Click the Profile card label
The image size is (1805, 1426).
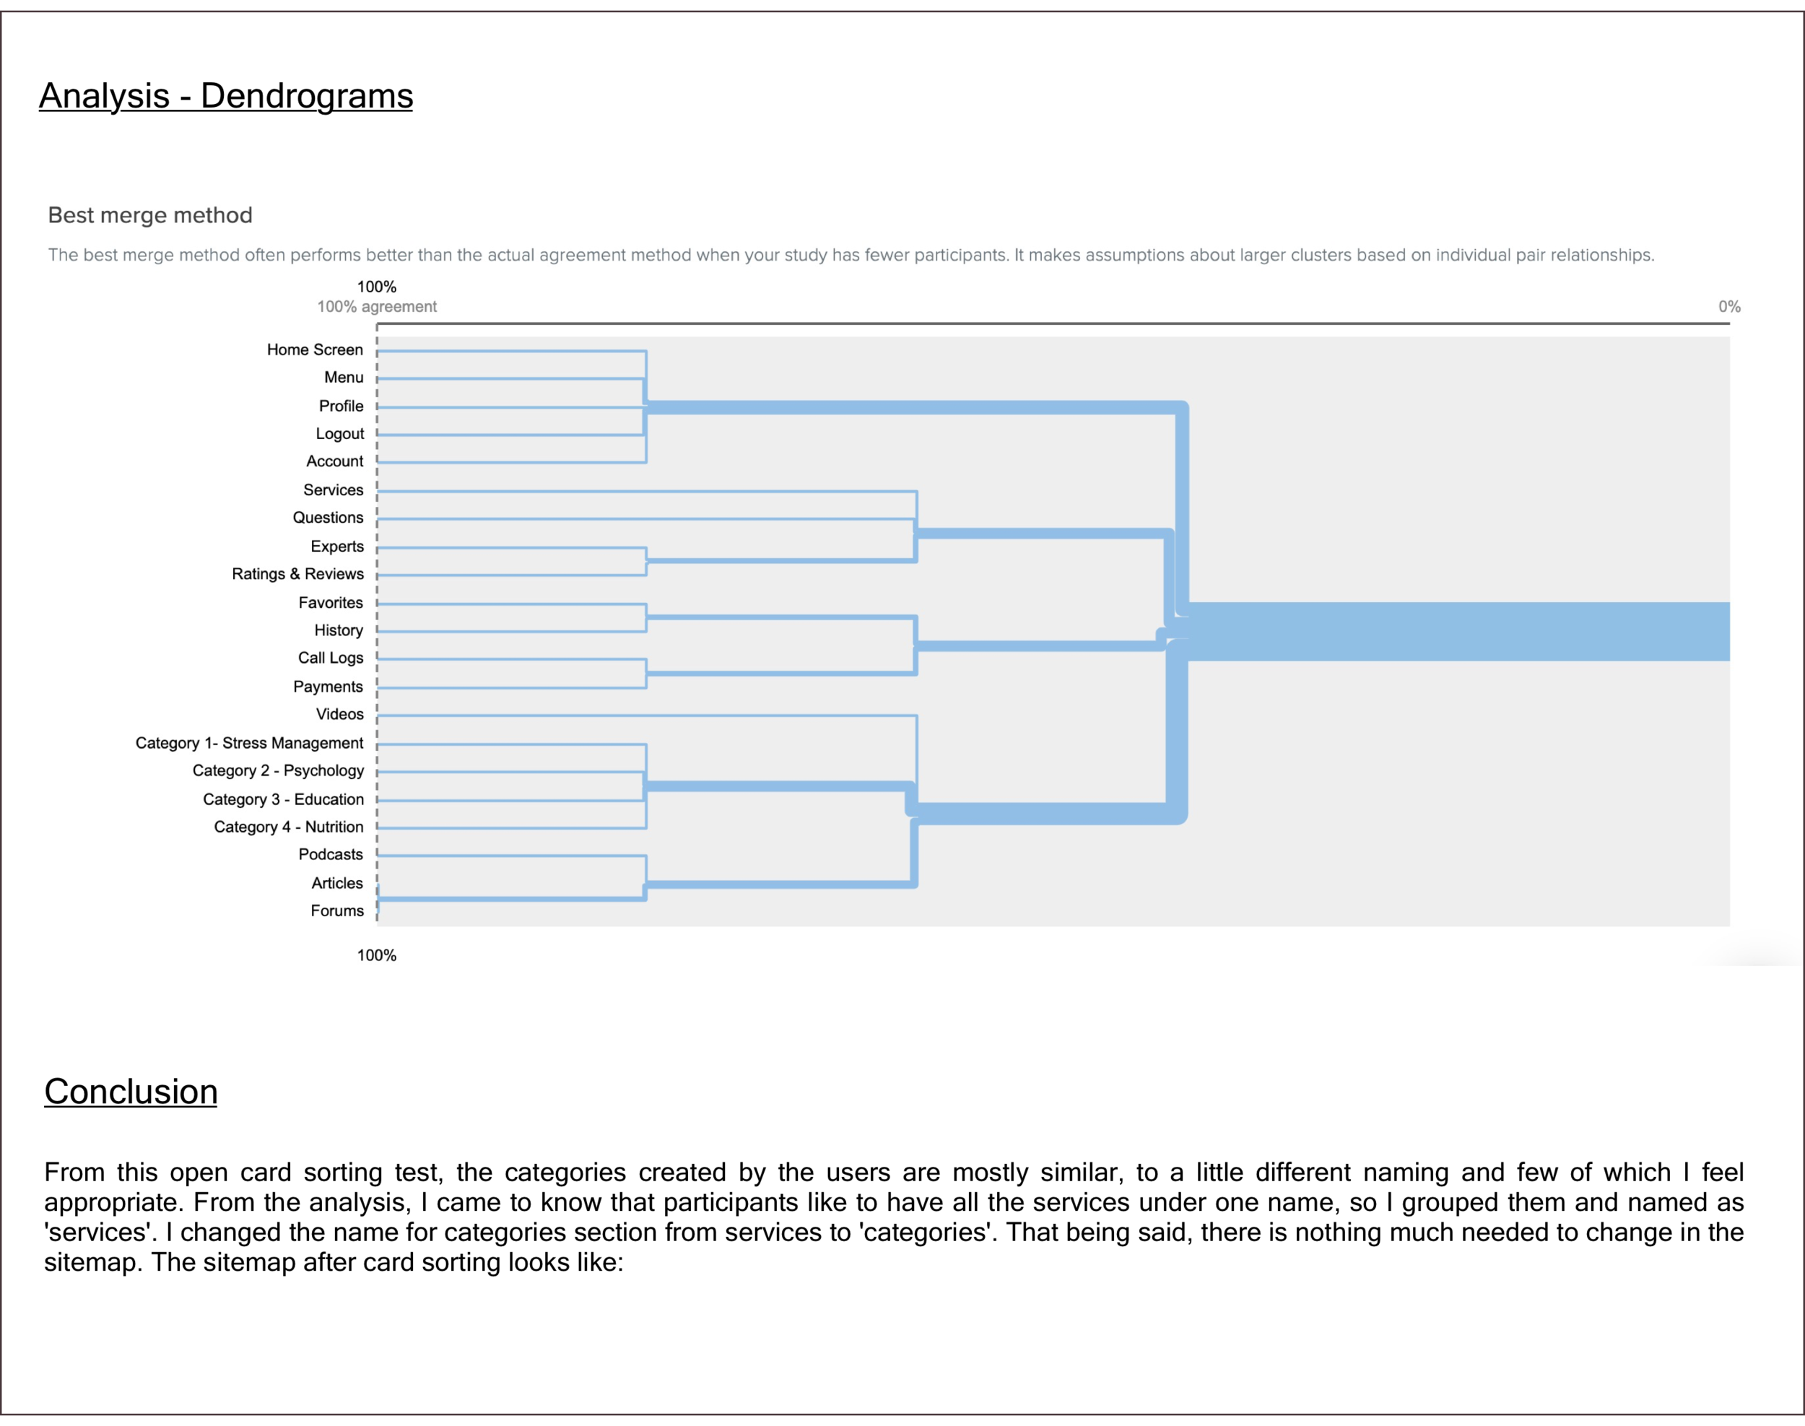[341, 406]
